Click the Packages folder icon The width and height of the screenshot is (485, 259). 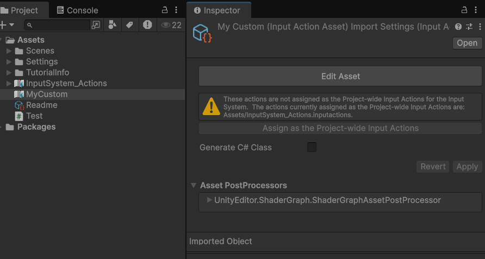(10, 127)
